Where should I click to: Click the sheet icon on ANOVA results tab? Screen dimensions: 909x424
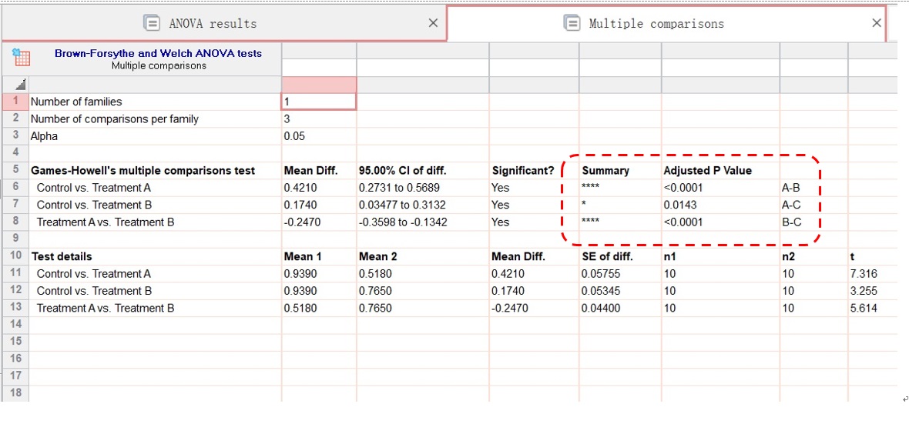coord(153,23)
